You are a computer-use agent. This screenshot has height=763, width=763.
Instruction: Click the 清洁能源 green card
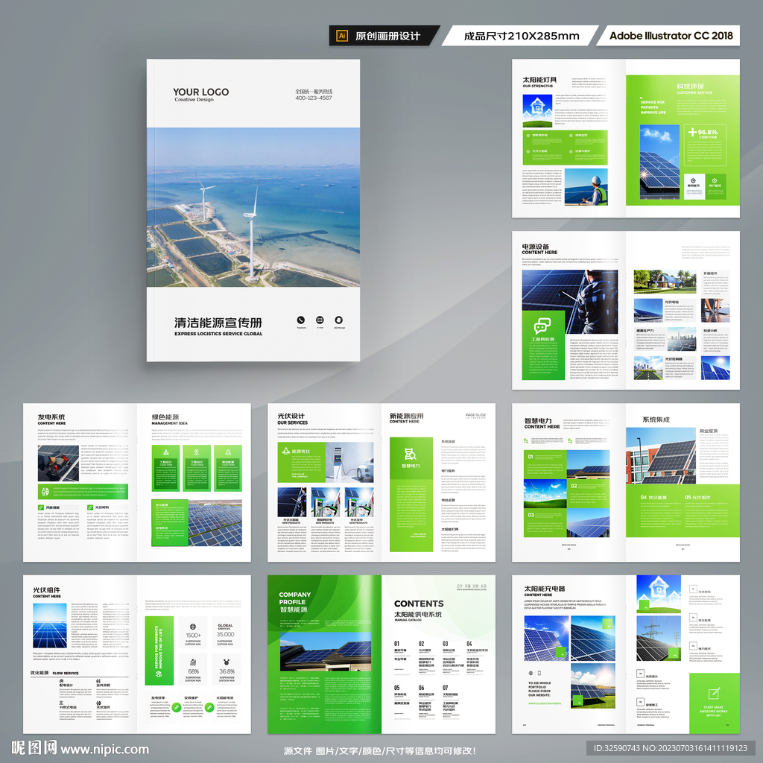[228, 468]
